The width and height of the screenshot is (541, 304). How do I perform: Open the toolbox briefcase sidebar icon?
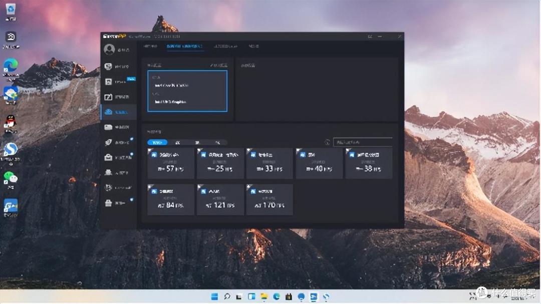[108, 157]
